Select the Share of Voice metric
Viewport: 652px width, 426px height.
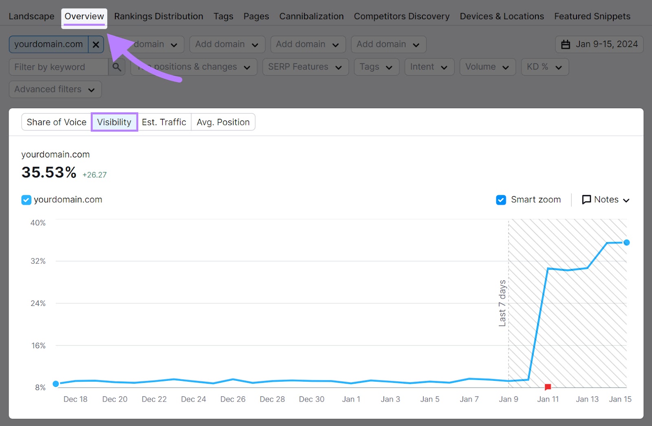click(57, 122)
